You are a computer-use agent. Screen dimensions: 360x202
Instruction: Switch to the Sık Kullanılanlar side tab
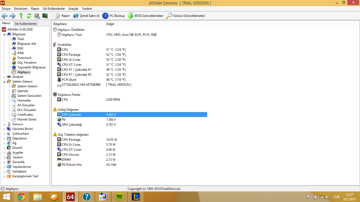click(26, 23)
